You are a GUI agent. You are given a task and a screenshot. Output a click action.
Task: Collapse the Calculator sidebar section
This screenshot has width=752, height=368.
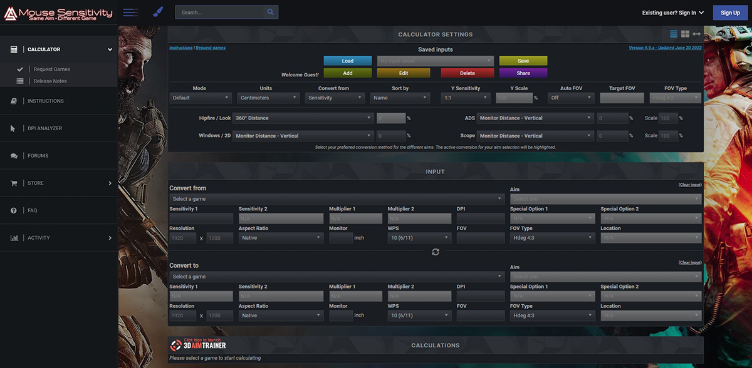point(110,49)
